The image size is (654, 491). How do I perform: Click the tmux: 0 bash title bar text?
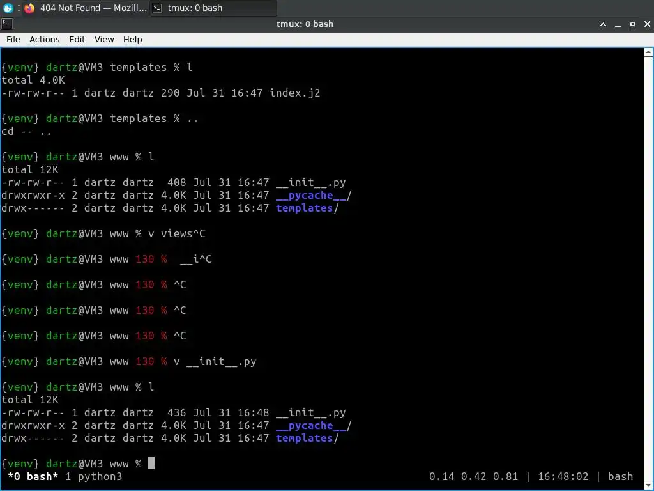tap(305, 24)
